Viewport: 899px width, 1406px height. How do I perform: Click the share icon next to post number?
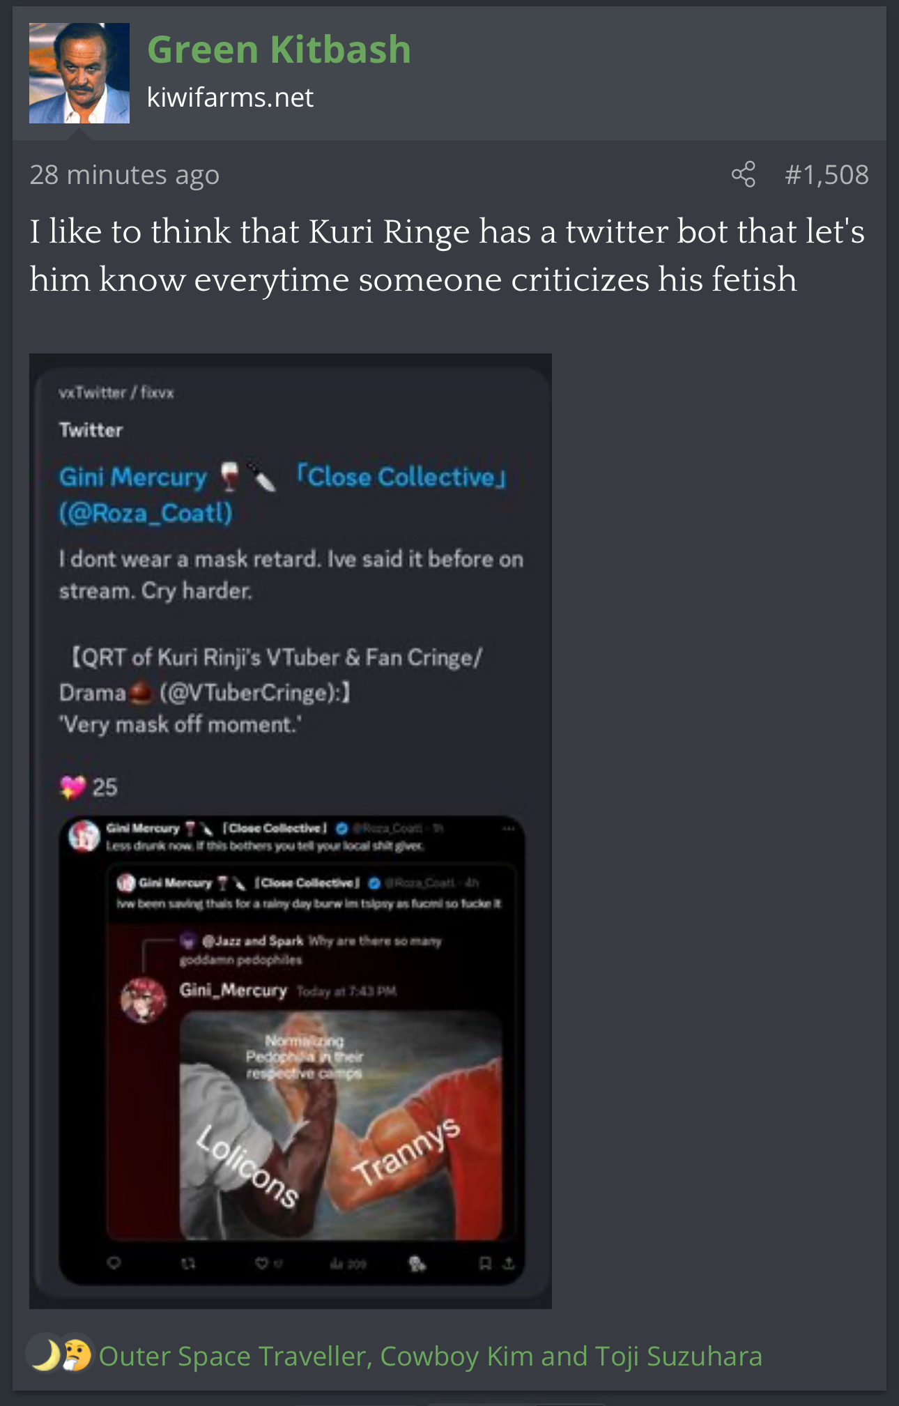744,174
